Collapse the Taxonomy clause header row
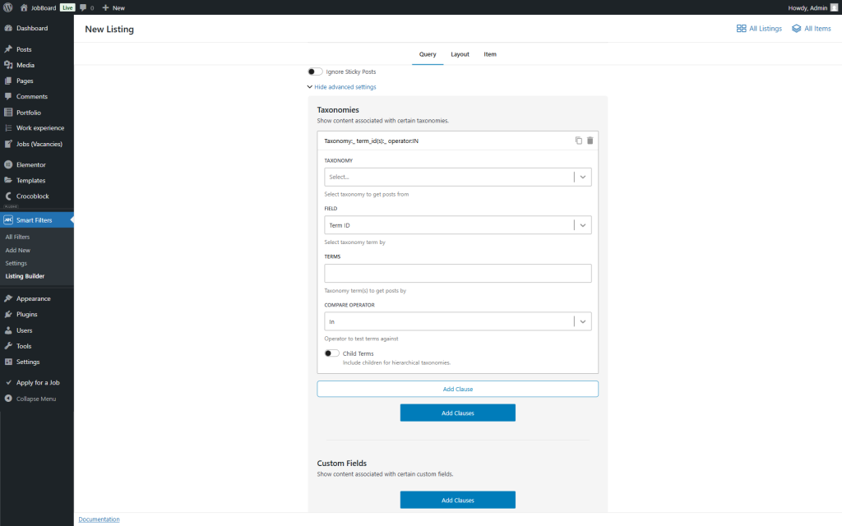 pyautogui.click(x=457, y=141)
